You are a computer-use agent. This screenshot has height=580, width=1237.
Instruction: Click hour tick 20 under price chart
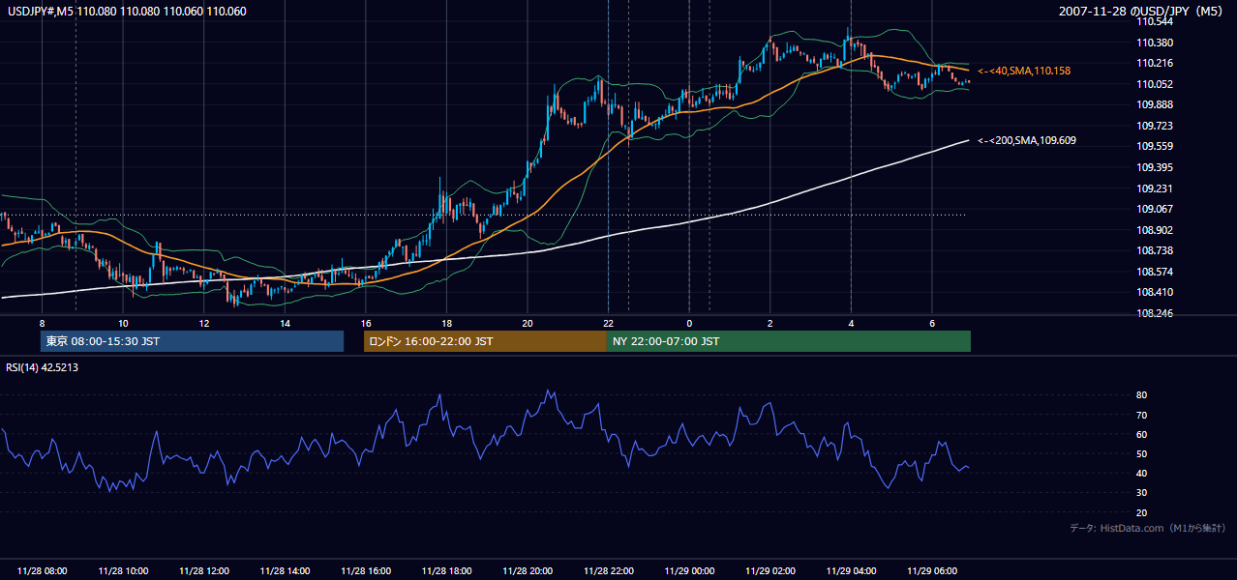[528, 323]
